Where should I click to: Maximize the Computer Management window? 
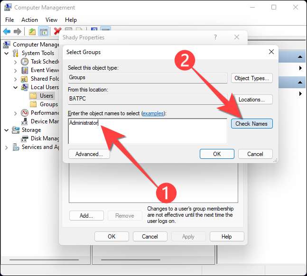pos(274,7)
